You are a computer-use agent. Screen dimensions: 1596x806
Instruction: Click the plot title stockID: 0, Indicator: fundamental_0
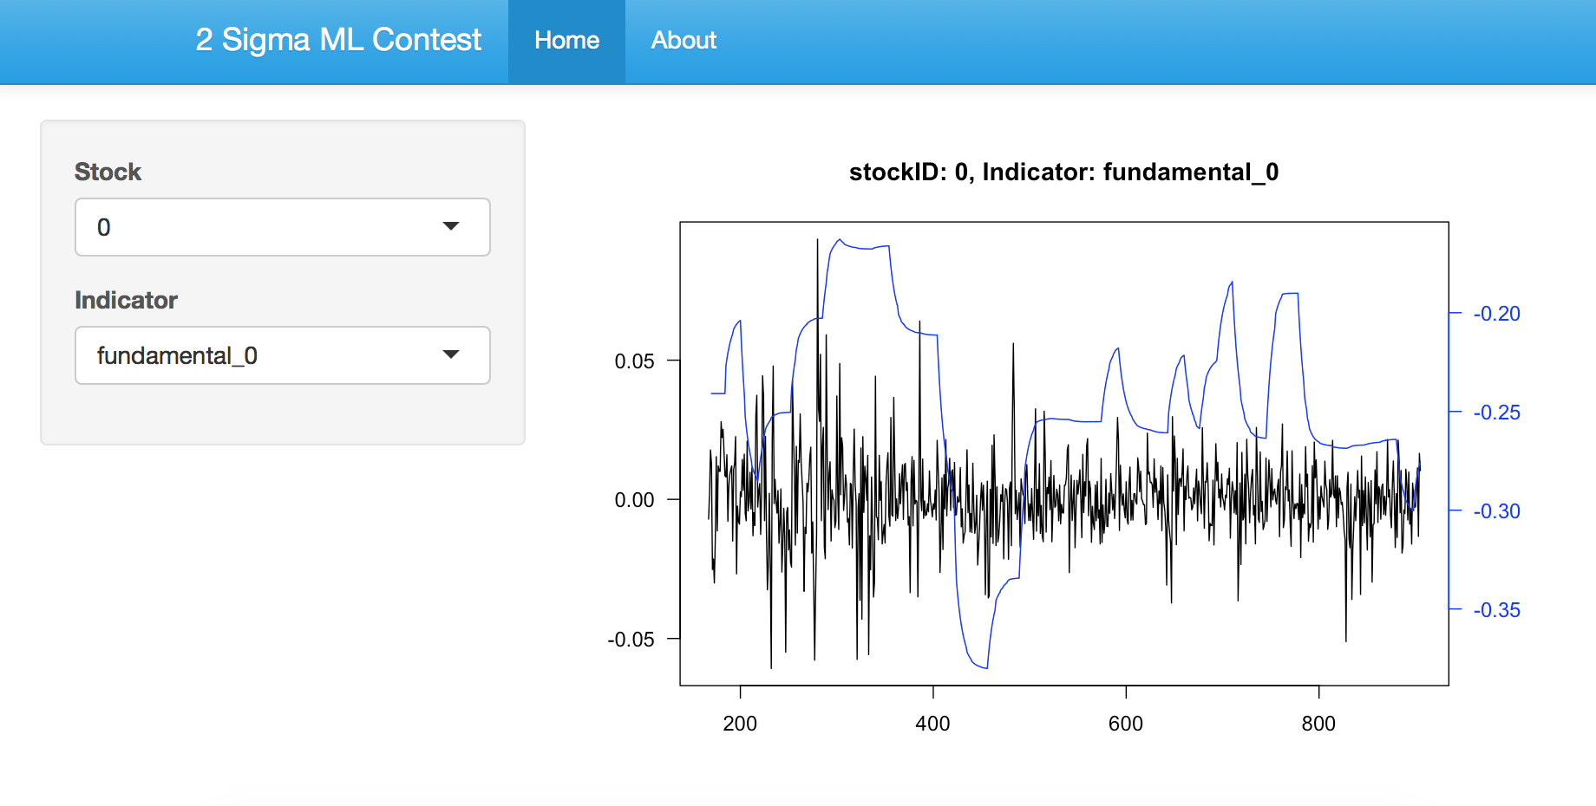(1063, 172)
